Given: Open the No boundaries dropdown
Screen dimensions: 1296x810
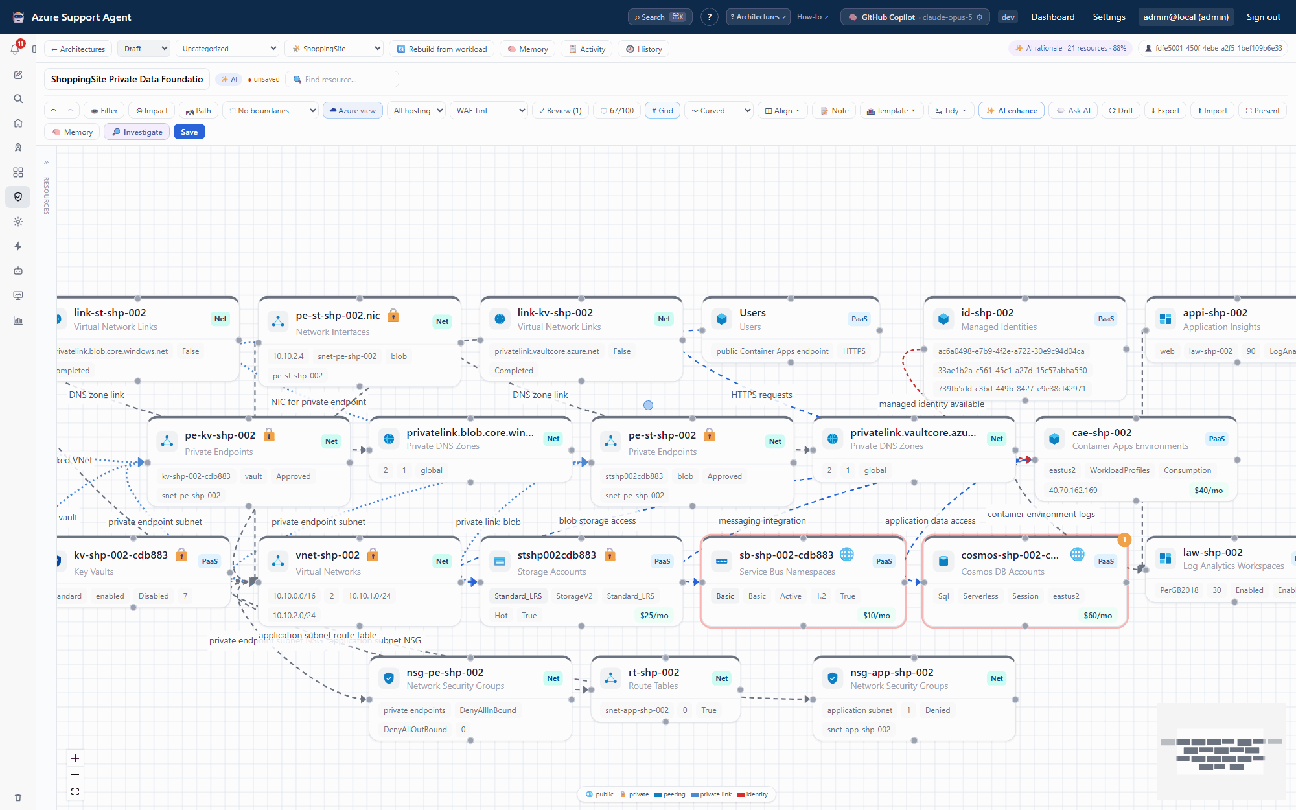Looking at the screenshot, I should tap(271, 111).
